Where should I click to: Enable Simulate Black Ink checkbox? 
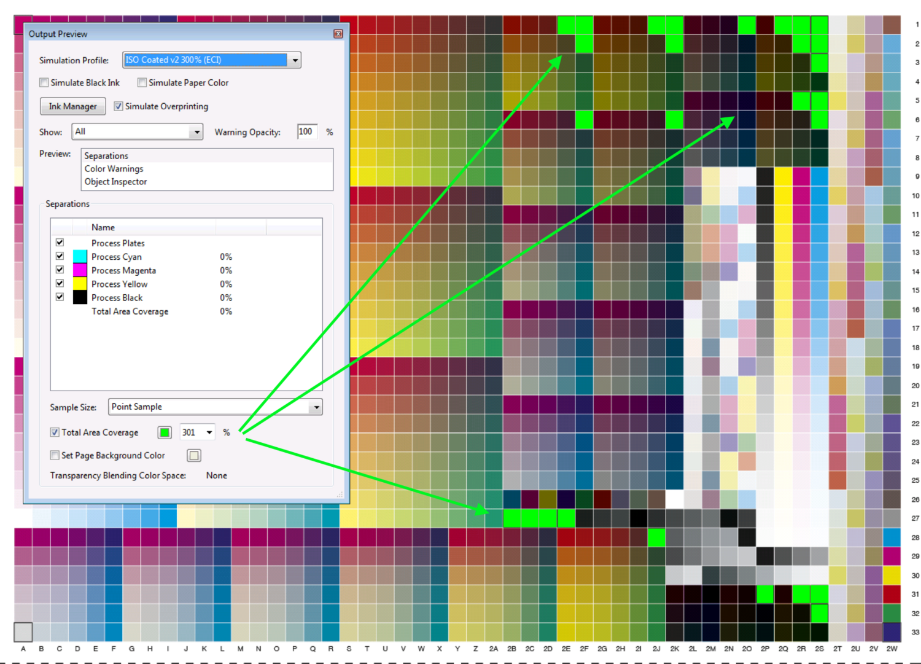(x=44, y=82)
